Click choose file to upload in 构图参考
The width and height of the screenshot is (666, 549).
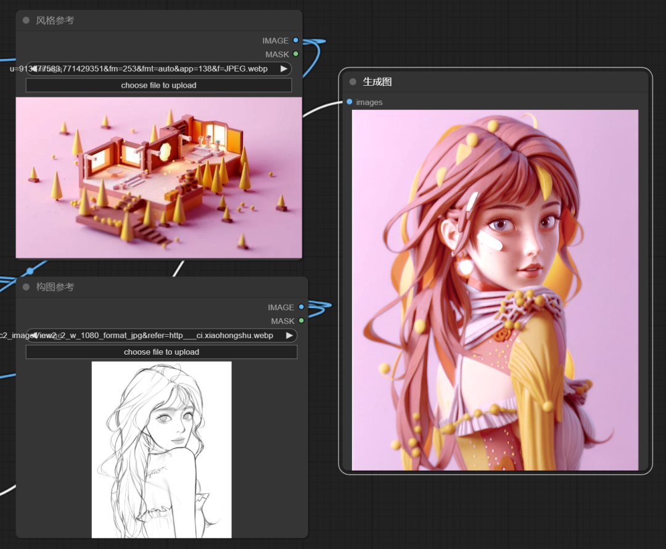tap(161, 352)
